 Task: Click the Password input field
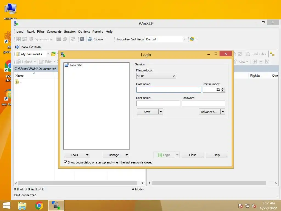click(203, 103)
